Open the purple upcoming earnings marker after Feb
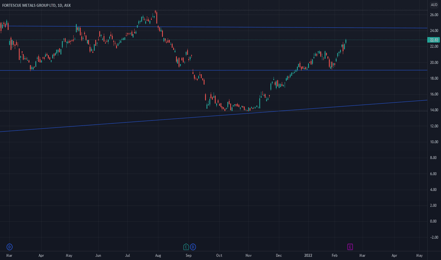Screen dimensions: 441x260 (350, 247)
